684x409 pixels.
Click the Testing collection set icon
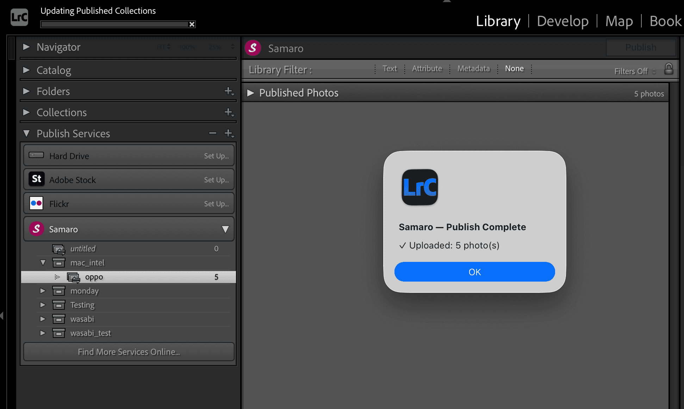[x=59, y=305]
